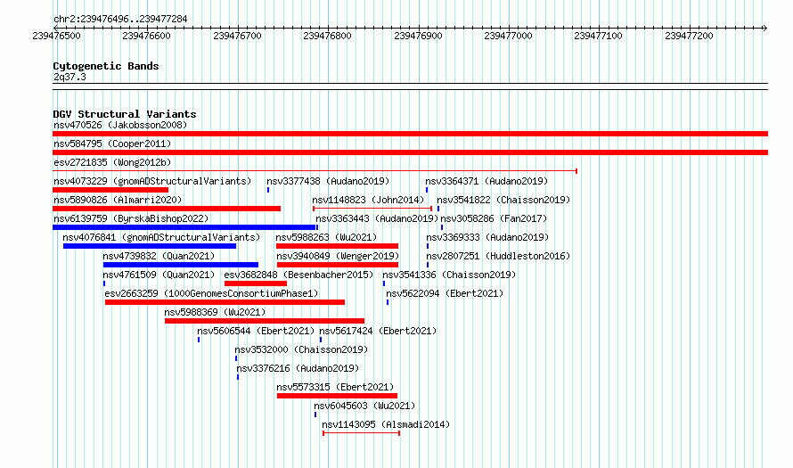Click nsv1143095 (Alsmadi2014) label

pyautogui.click(x=386, y=424)
